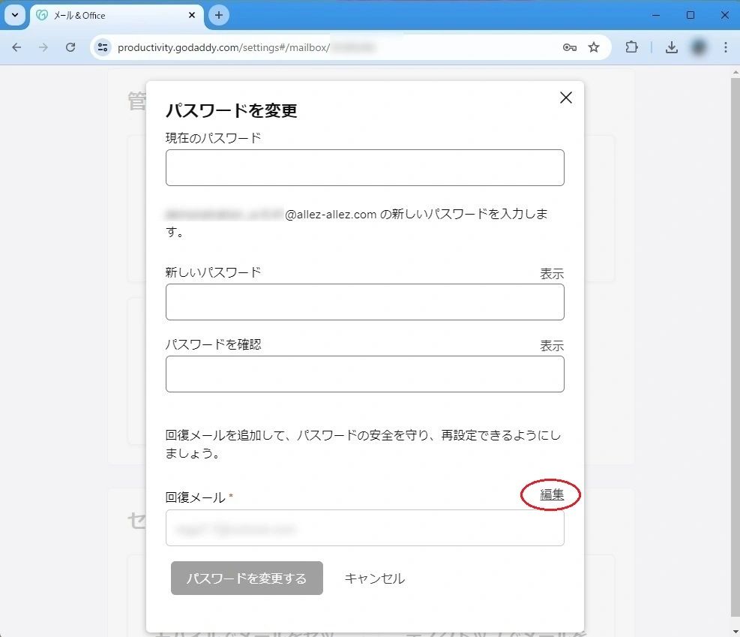Open the browser downloads icon
The height and width of the screenshot is (637, 740).
[x=672, y=47]
